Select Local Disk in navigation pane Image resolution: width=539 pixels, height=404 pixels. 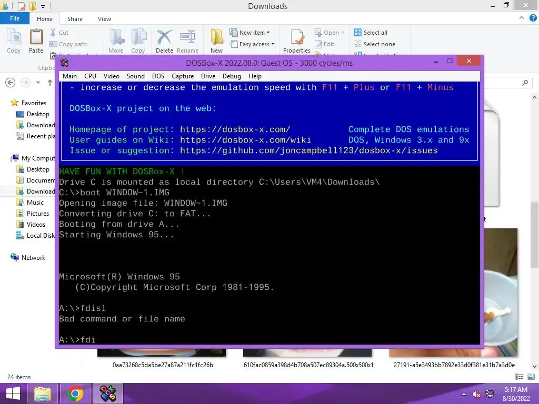(x=35, y=235)
